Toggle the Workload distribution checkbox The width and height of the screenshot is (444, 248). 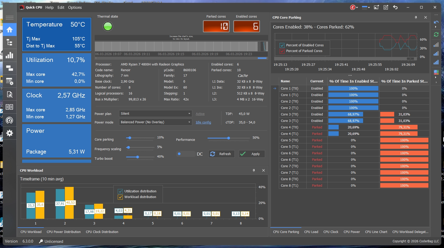(x=120, y=197)
